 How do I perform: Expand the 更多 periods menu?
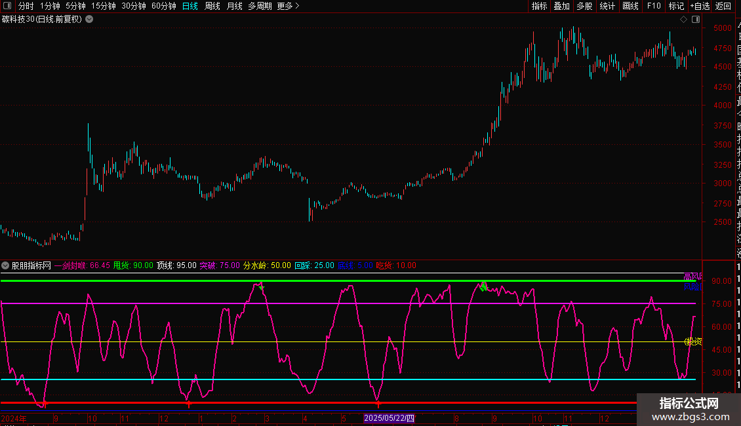(x=289, y=6)
